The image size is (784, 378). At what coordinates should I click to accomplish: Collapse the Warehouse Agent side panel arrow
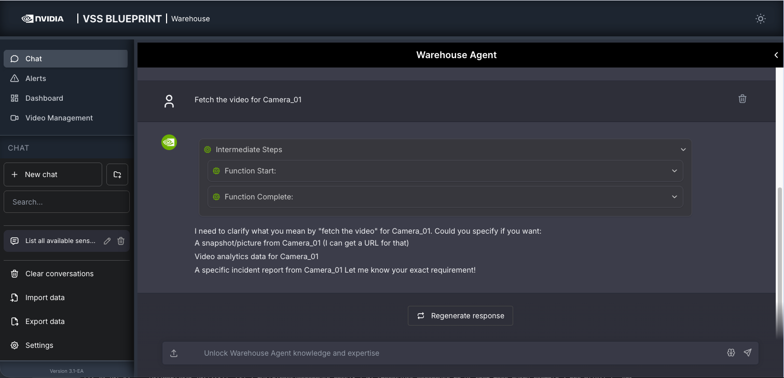pyautogui.click(x=776, y=55)
